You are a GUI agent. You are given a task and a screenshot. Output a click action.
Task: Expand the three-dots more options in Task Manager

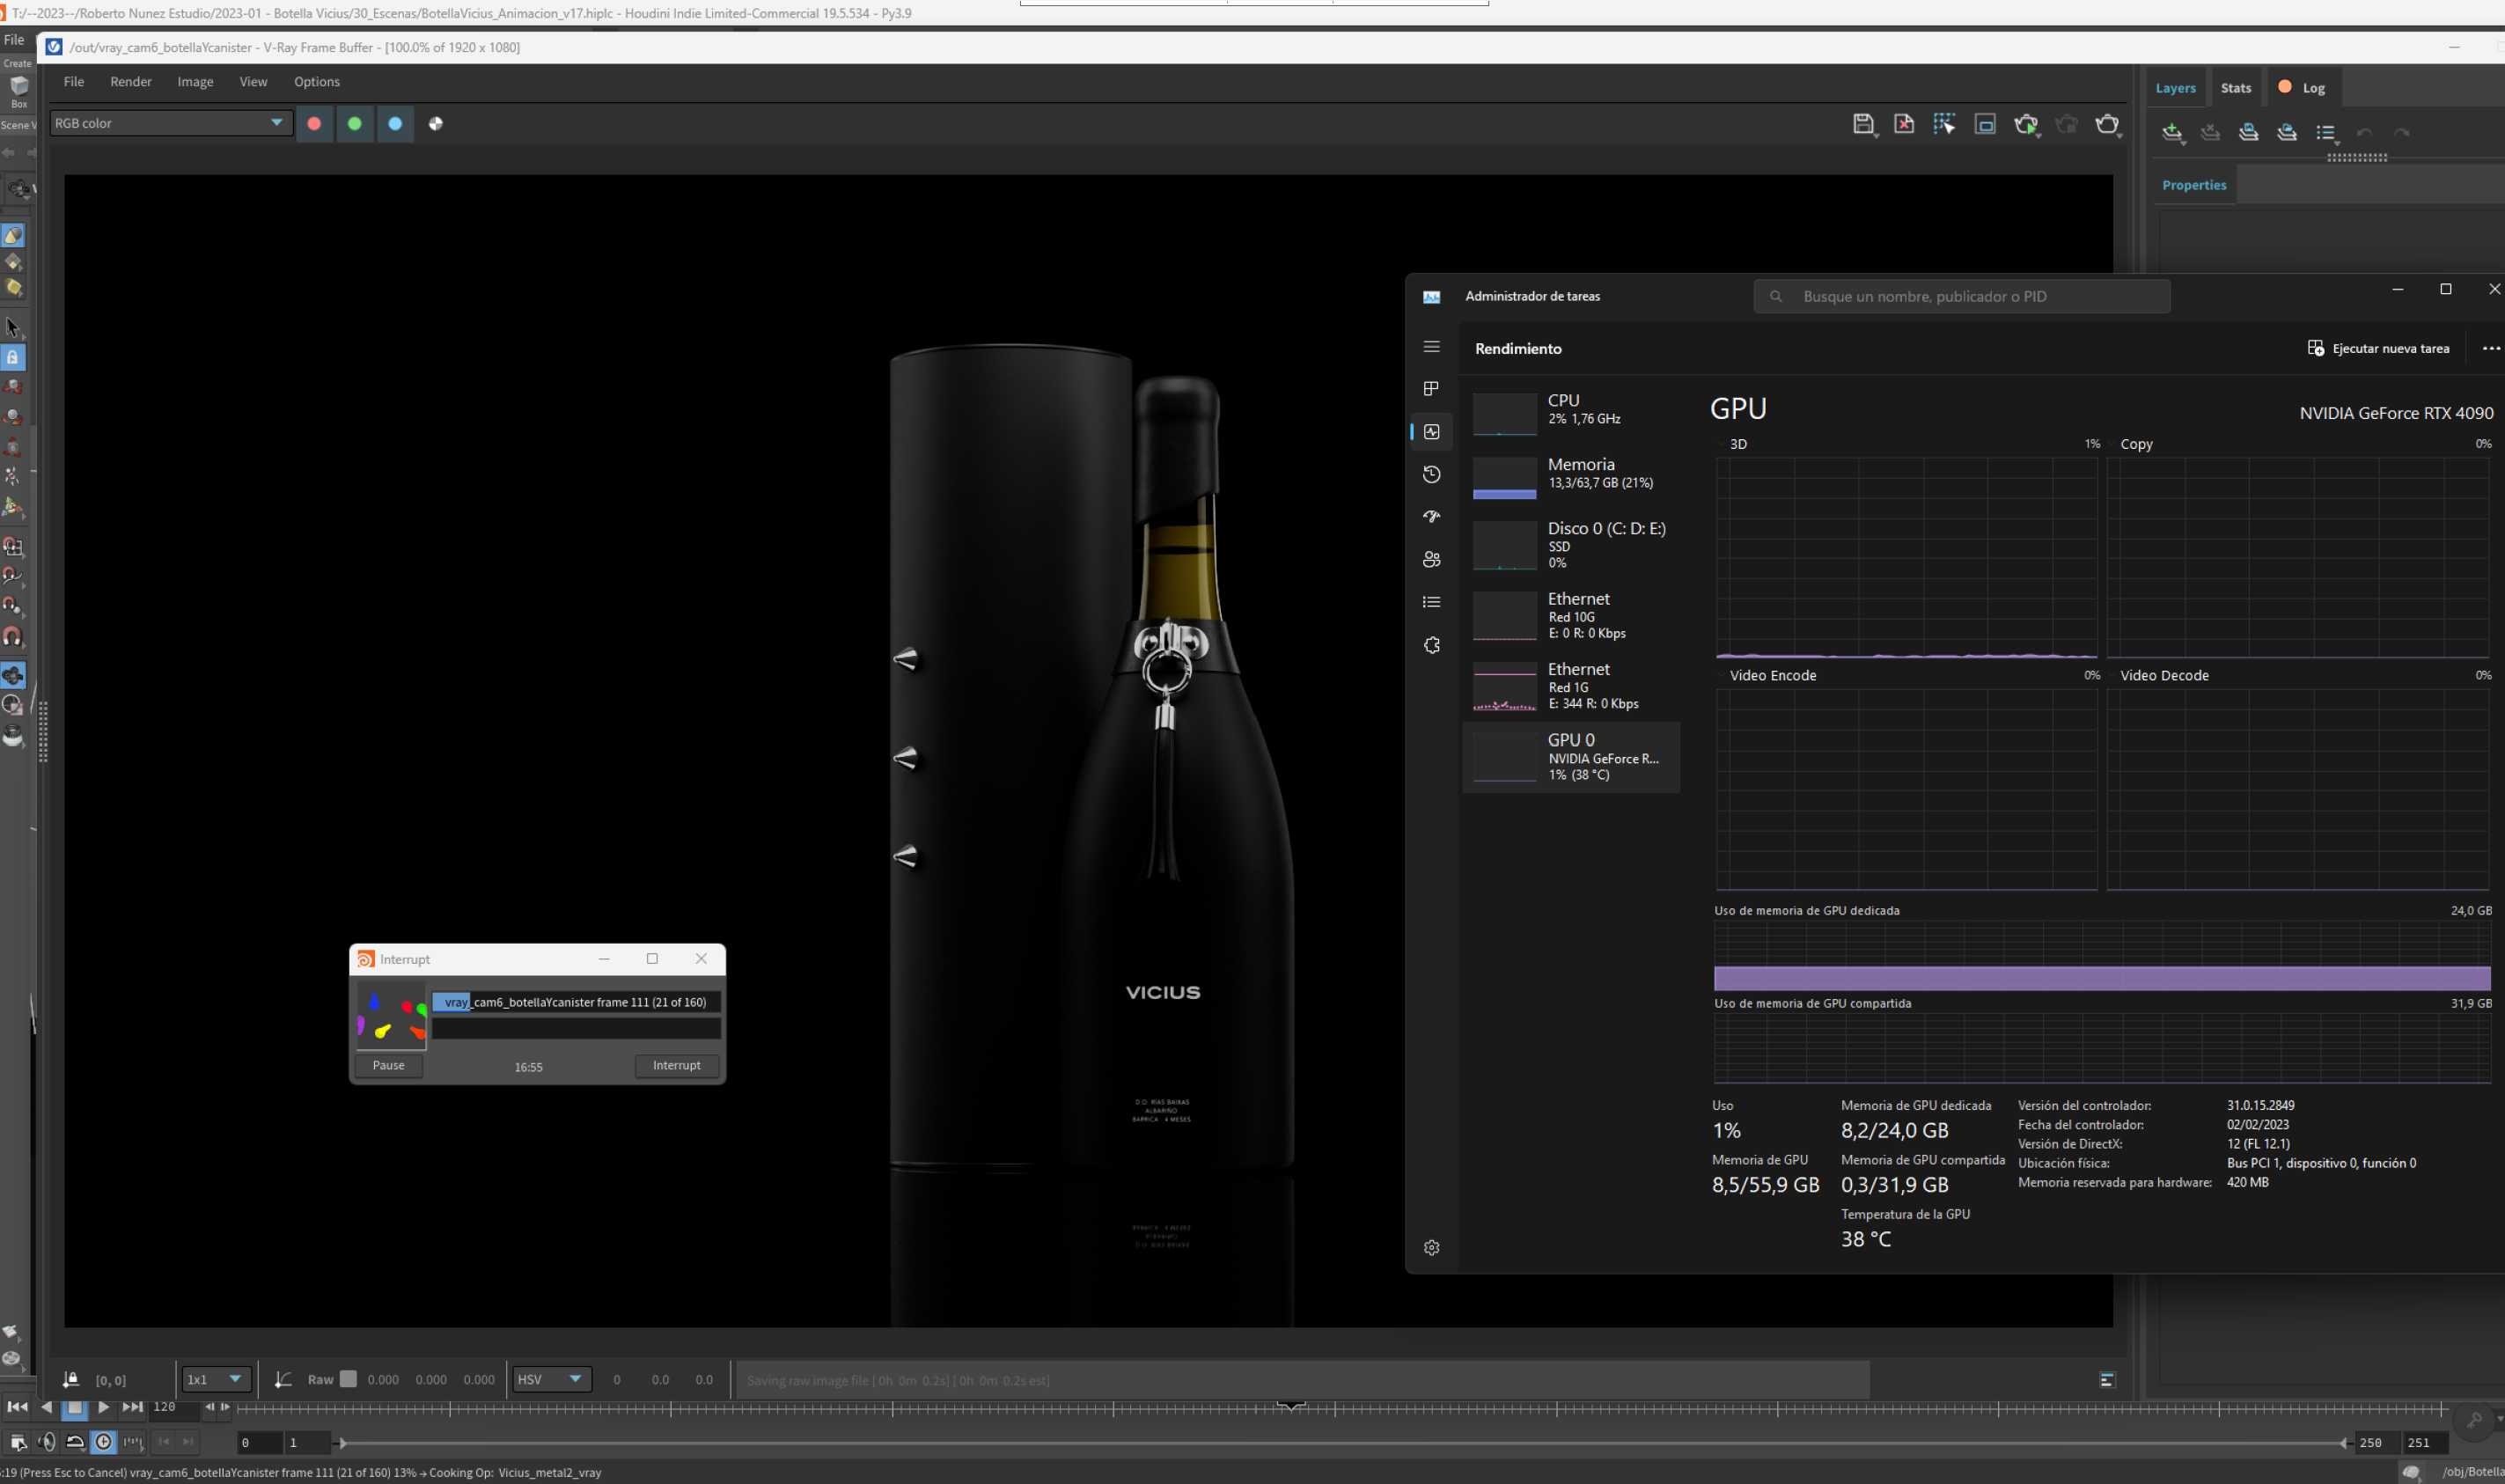(x=2490, y=348)
